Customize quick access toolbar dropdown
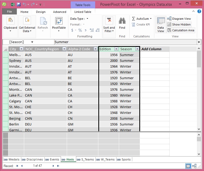 (x=40, y=5)
